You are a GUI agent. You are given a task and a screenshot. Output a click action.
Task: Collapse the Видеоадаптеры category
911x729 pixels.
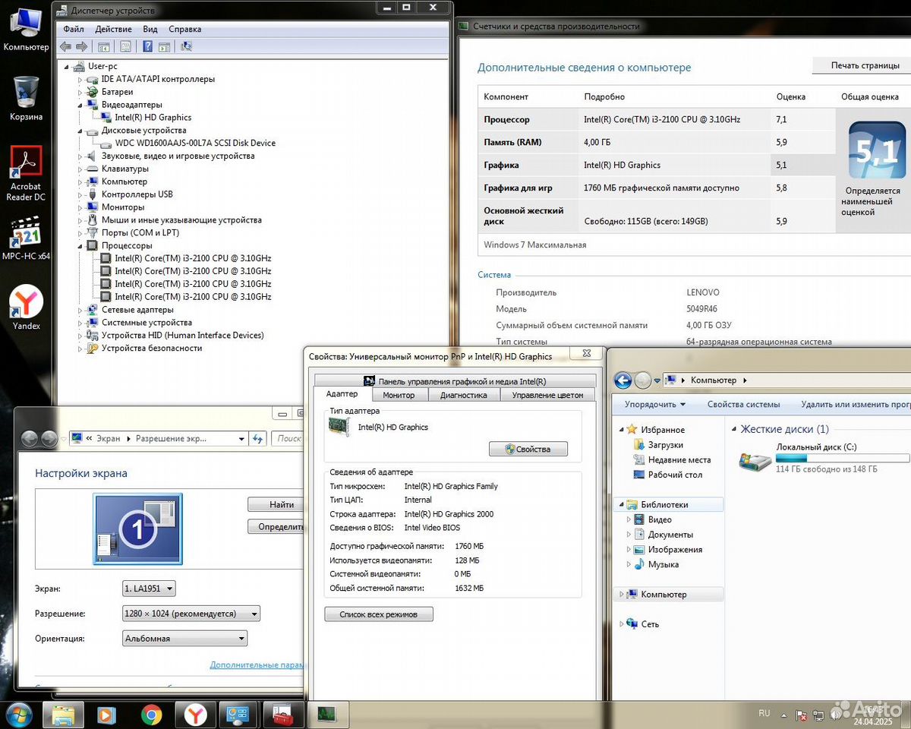coord(80,105)
